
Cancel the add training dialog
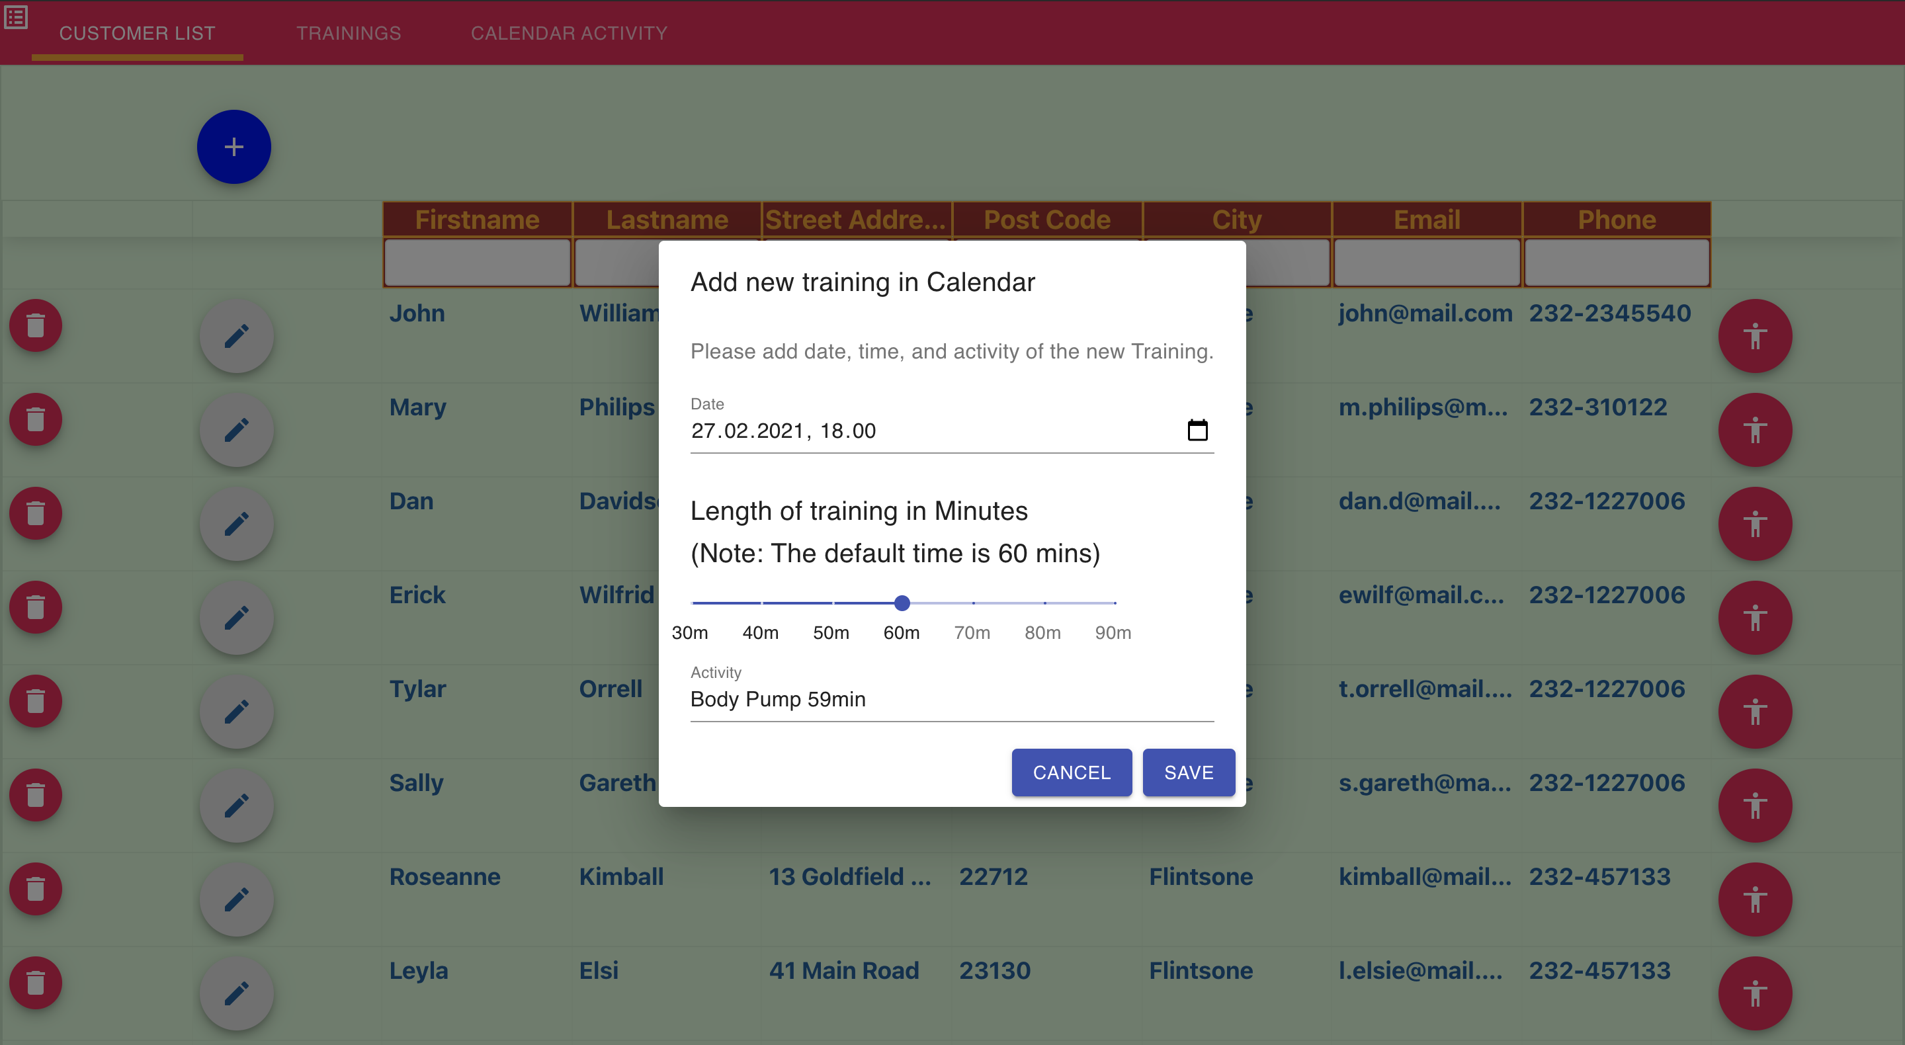(x=1071, y=772)
